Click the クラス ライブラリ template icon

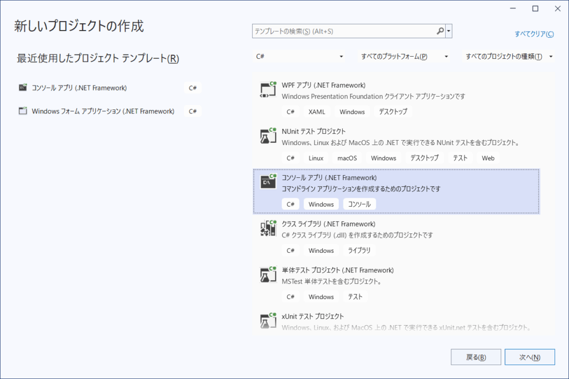tap(268, 228)
